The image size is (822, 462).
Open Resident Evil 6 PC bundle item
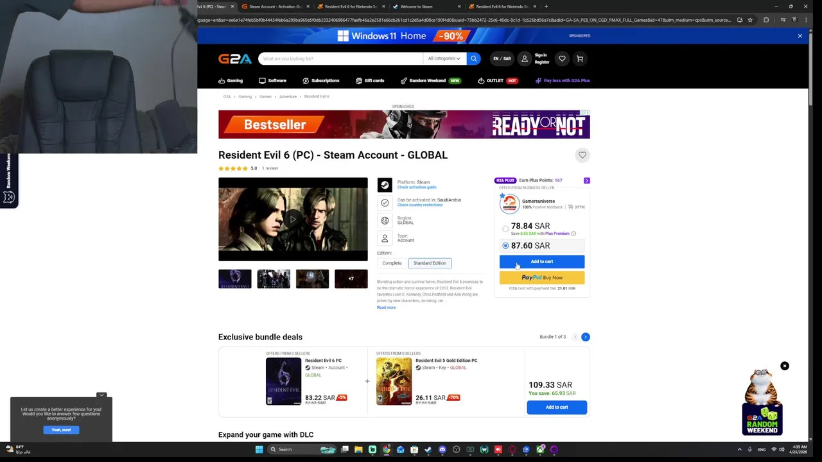[323, 361]
